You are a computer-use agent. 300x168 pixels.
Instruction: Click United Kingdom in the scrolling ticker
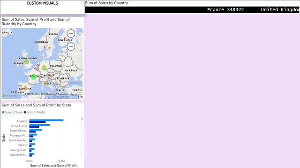pos(280,10)
